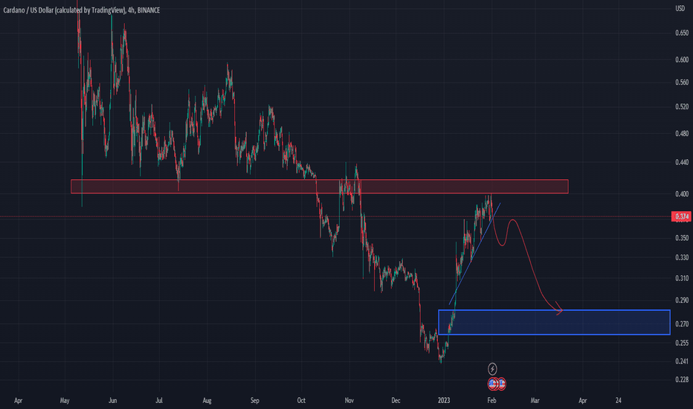The height and width of the screenshot is (409, 693).
Task: Click the Jul label on time axis
Action: 159,401
